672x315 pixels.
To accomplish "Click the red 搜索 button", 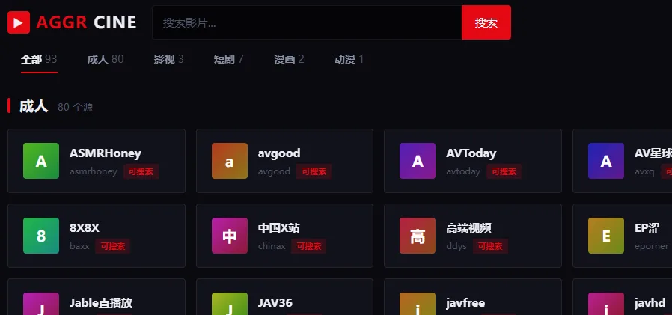I will pos(486,22).
